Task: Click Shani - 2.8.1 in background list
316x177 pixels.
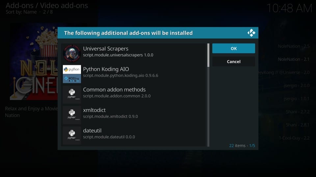Action: click(x=298, y=125)
